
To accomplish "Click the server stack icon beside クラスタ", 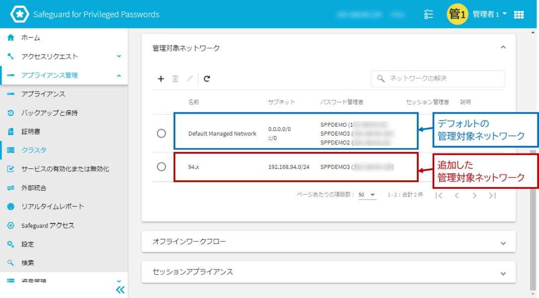I will coord(10,150).
